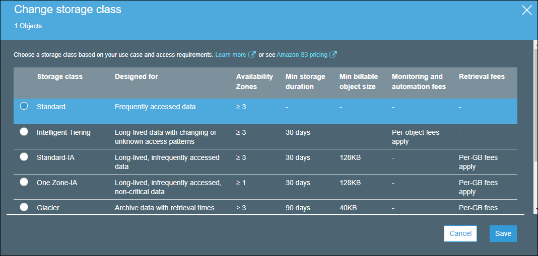Screen dimensions: 538x256
Task: Click the 'Change storage class' dialog title
Action: pyautogui.click(x=68, y=9)
